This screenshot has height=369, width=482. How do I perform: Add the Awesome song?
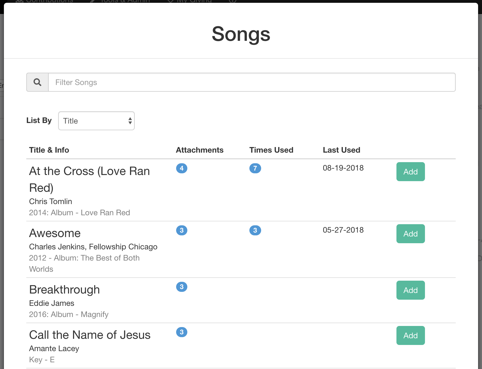click(410, 234)
